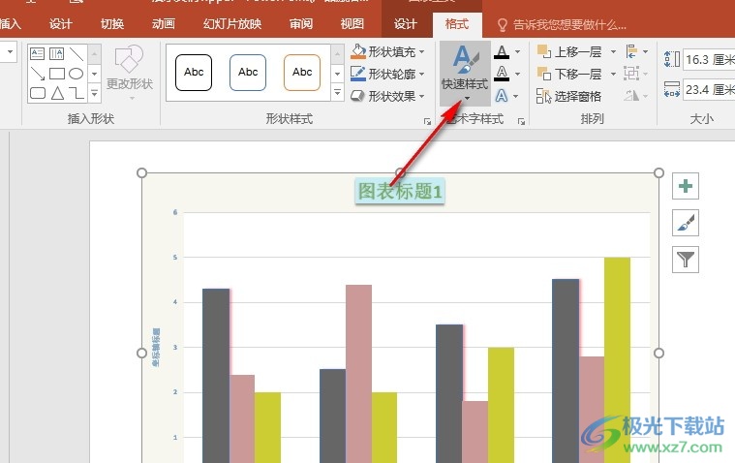Image resolution: width=735 pixels, height=463 pixels.
Task: Choose the rounded rectangle shape
Action: [37, 93]
